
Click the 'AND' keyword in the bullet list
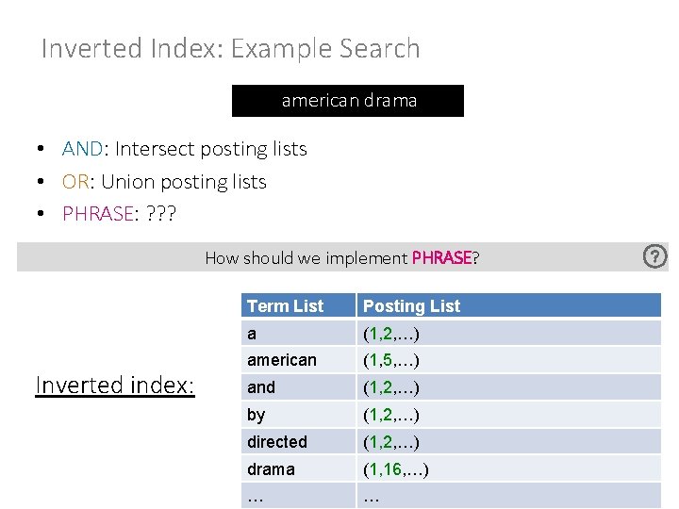click(83, 149)
